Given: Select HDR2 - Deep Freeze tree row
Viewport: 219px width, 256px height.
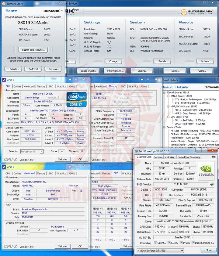Looking at the screenshot, I should [193, 113].
